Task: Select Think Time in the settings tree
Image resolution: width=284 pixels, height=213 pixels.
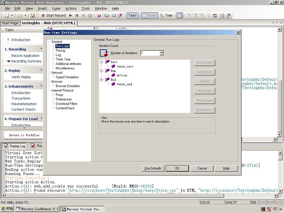Action: pos(63,59)
